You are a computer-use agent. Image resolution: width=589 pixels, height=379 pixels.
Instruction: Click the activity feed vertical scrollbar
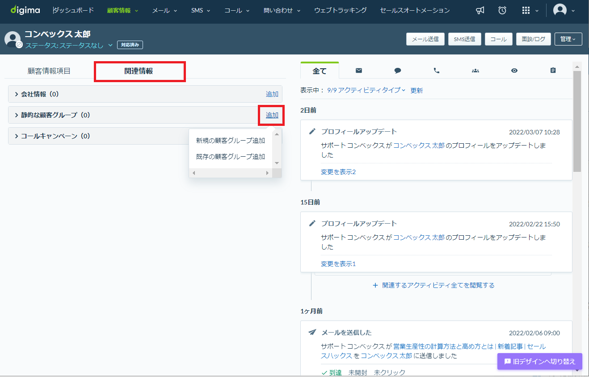pos(577,121)
